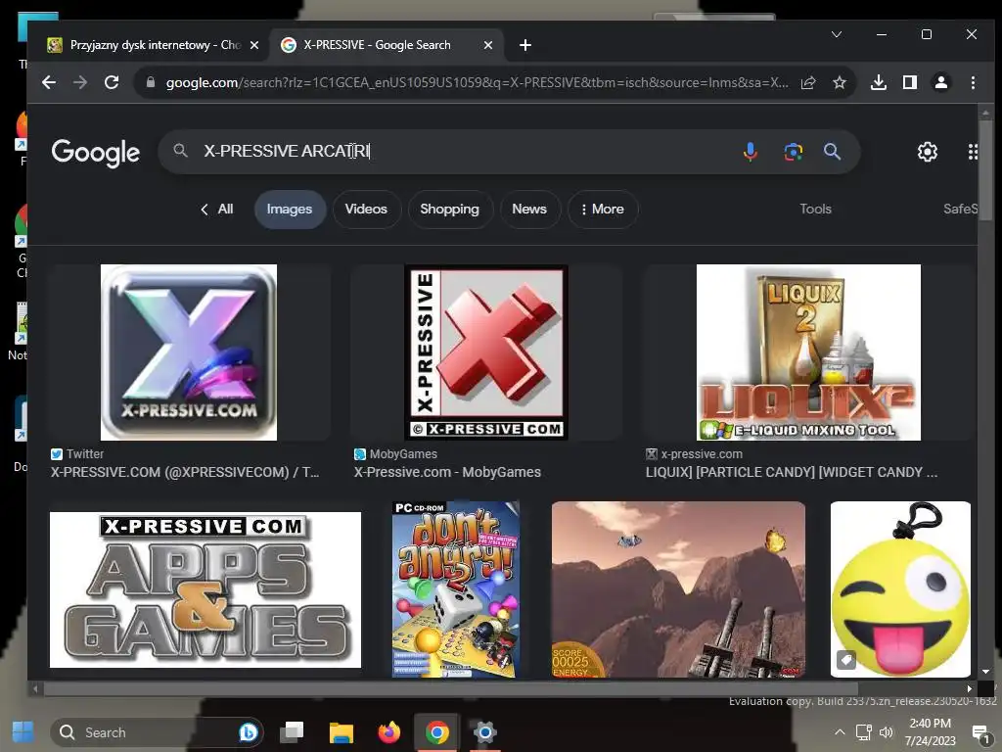
Task: Open the Don't Angry PC CD-ROM thumbnail
Action: pyautogui.click(x=456, y=589)
